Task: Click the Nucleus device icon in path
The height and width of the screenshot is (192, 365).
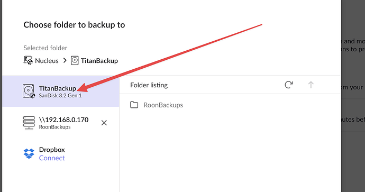Action: [x=28, y=60]
